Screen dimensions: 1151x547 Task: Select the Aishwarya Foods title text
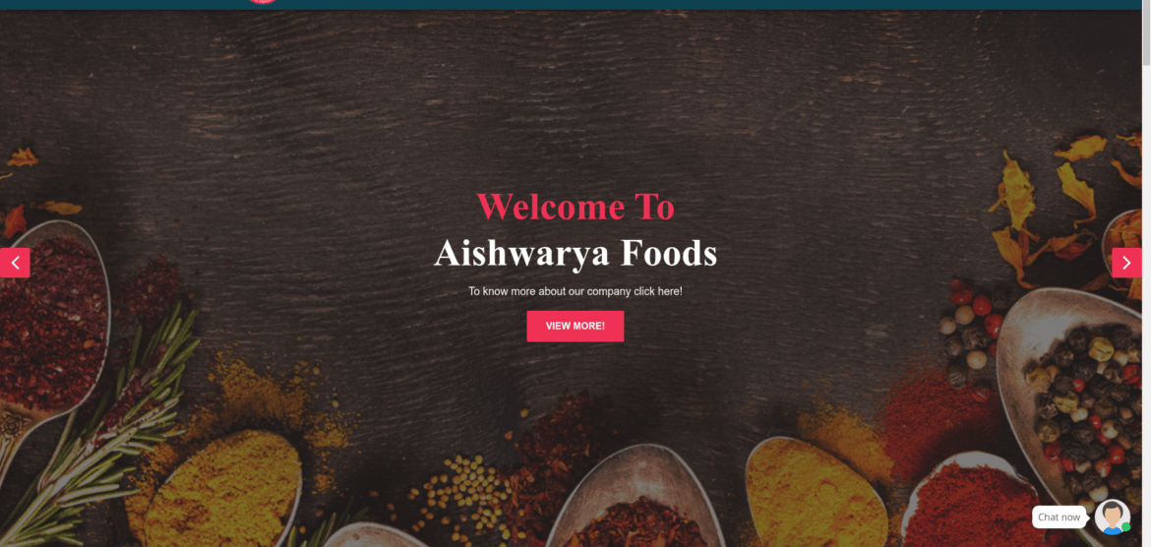(x=575, y=253)
